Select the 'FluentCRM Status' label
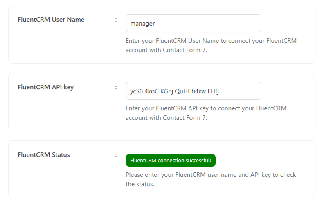This screenshot has width=322, height=205. (44, 155)
